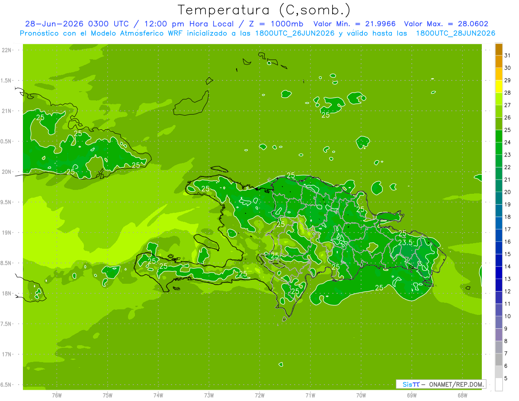Viewport: 519px width, 401px height.
Task: Click the '7.5N' latitude axis label
Action: (6, 324)
